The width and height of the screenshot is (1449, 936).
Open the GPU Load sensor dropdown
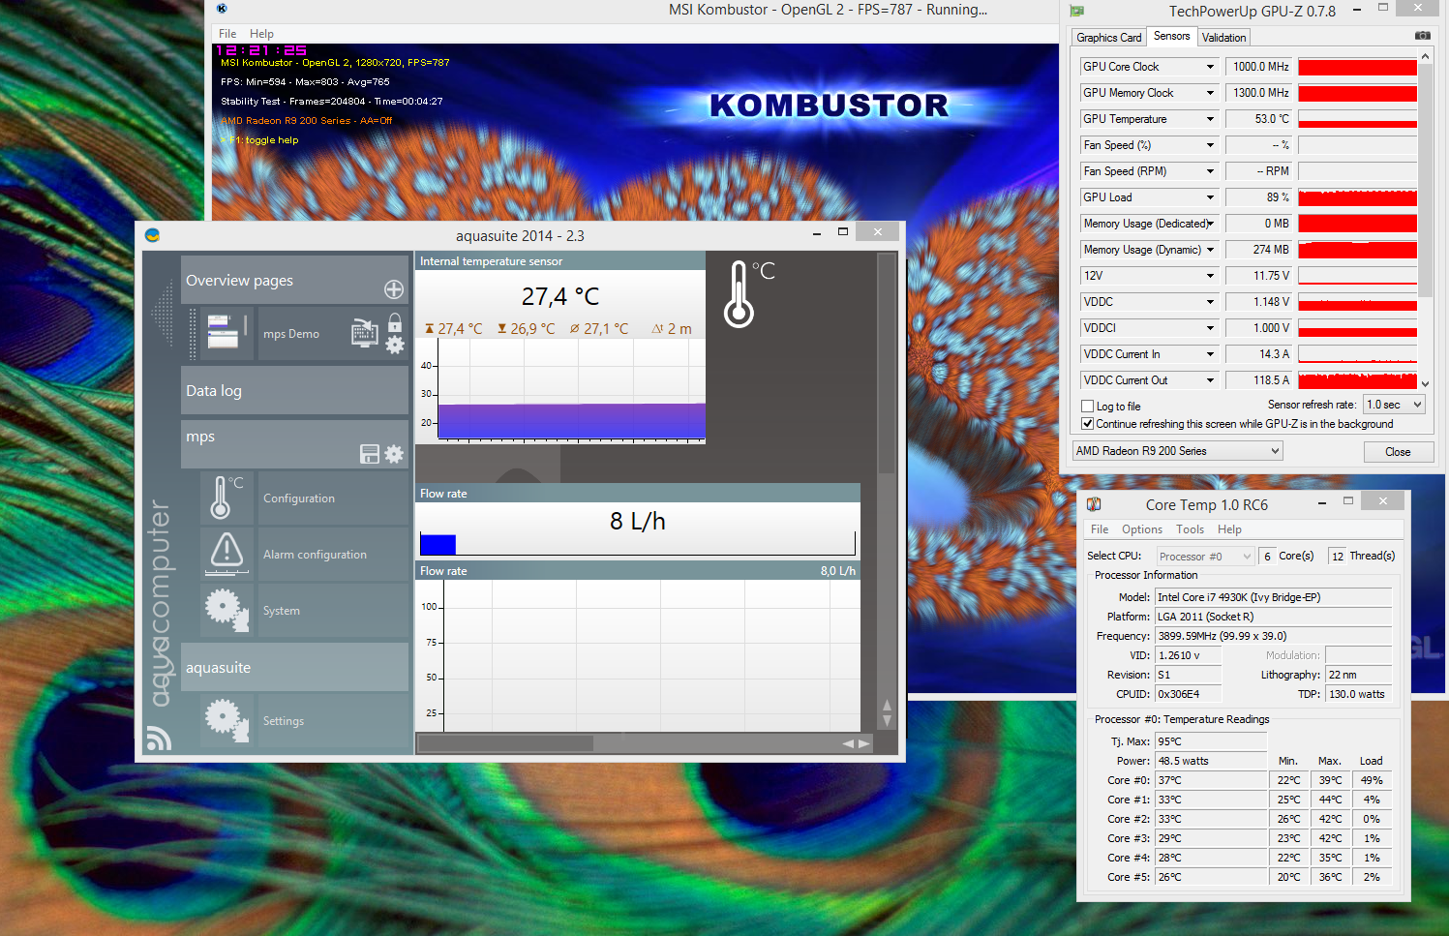pos(1210,197)
